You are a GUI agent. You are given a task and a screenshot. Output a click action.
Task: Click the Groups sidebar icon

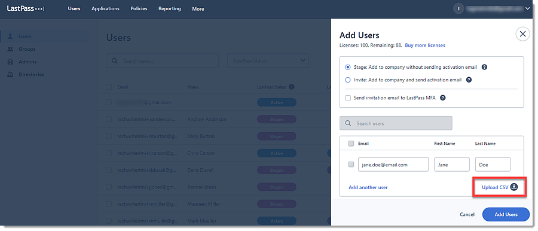coord(10,49)
